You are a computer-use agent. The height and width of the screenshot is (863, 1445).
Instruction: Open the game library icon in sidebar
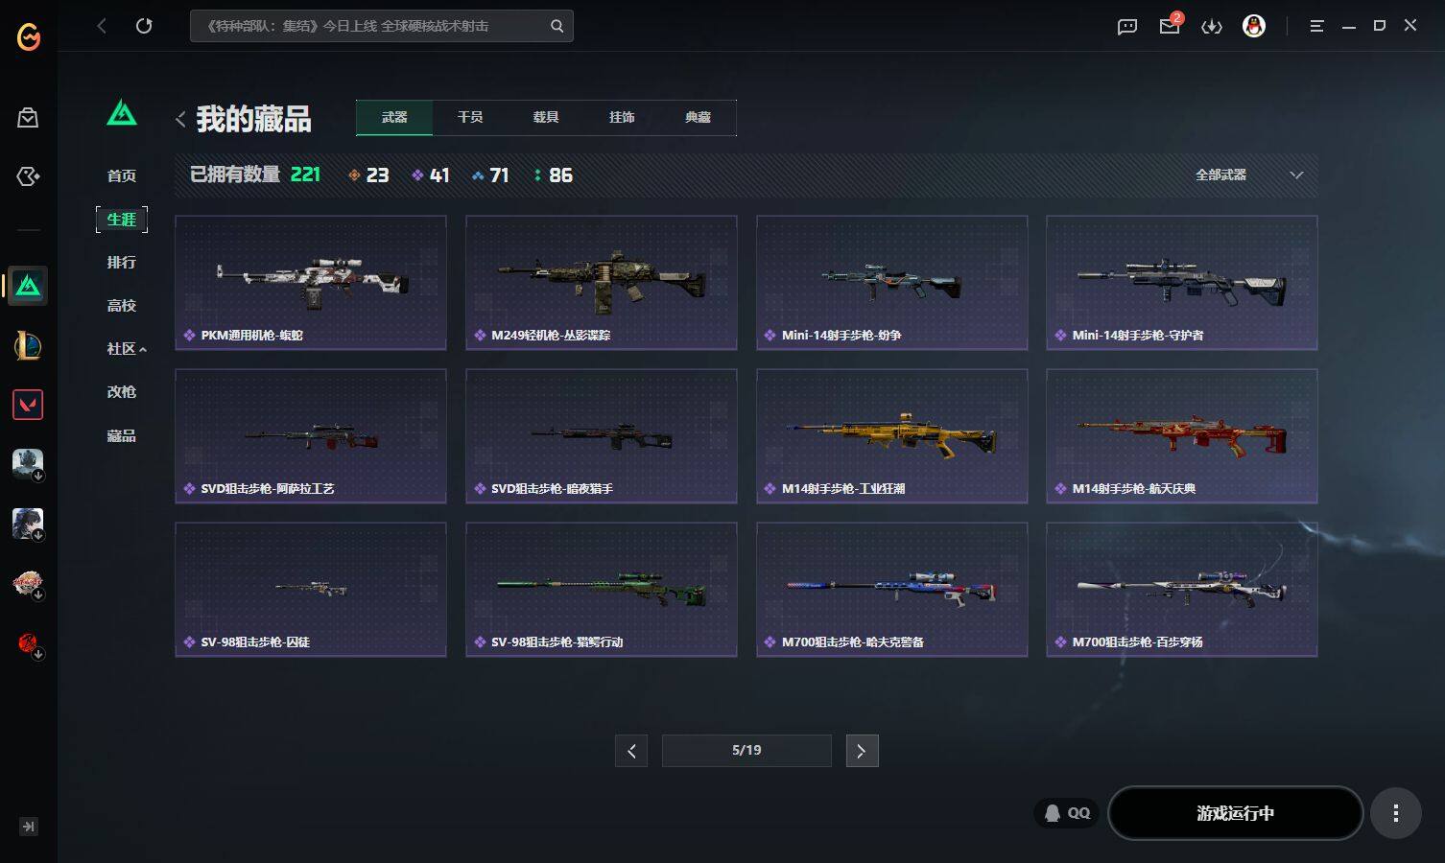coord(28,176)
